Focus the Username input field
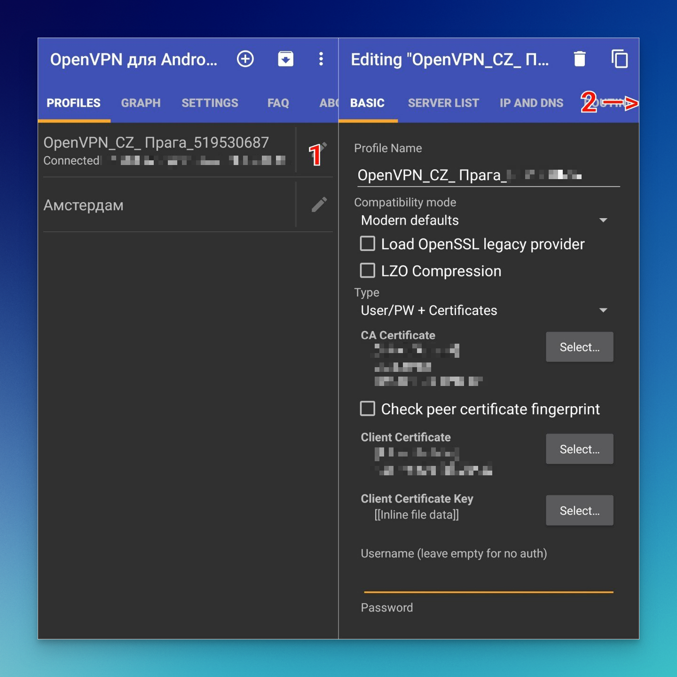Viewport: 677px width, 677px height. point(488,577)
